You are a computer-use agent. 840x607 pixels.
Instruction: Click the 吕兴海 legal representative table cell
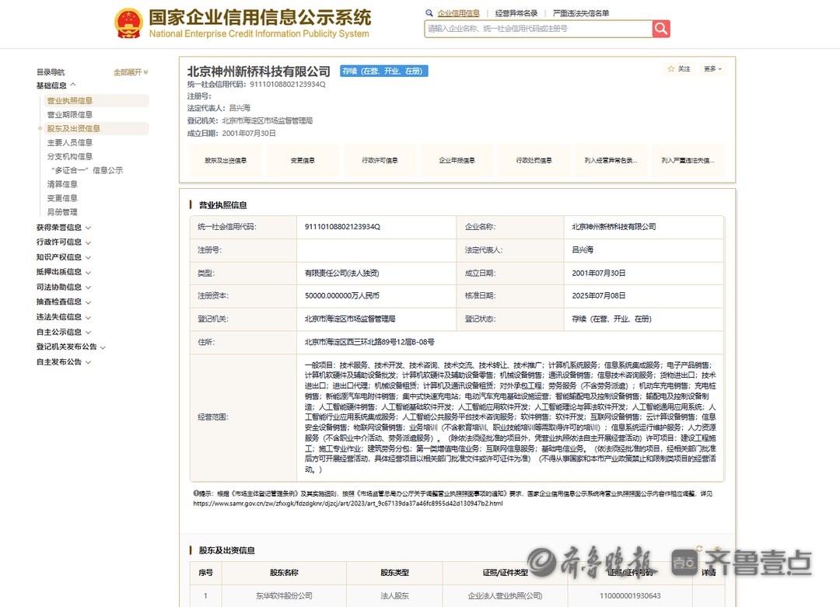coord(643,250)
